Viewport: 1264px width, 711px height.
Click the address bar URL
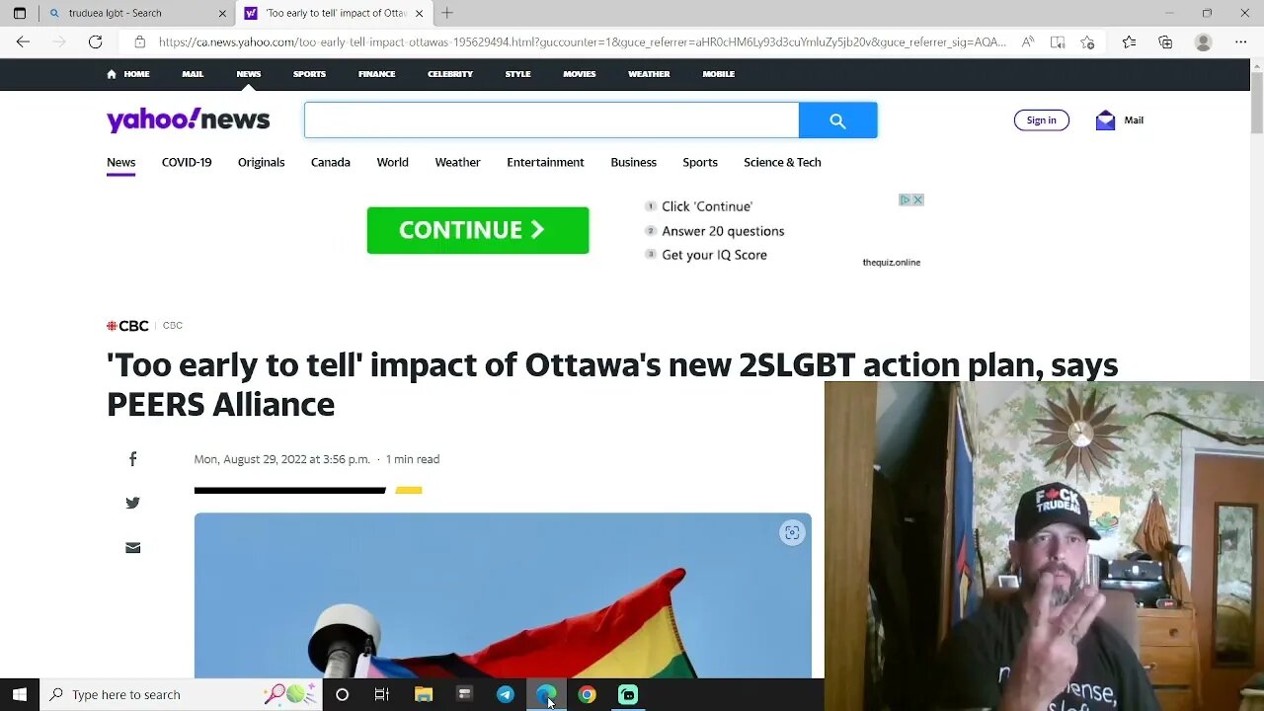tap(583, 41)
